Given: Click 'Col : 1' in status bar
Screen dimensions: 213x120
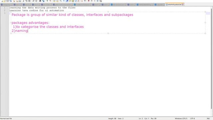Looking at the screenshot, I should pos(147,119).
